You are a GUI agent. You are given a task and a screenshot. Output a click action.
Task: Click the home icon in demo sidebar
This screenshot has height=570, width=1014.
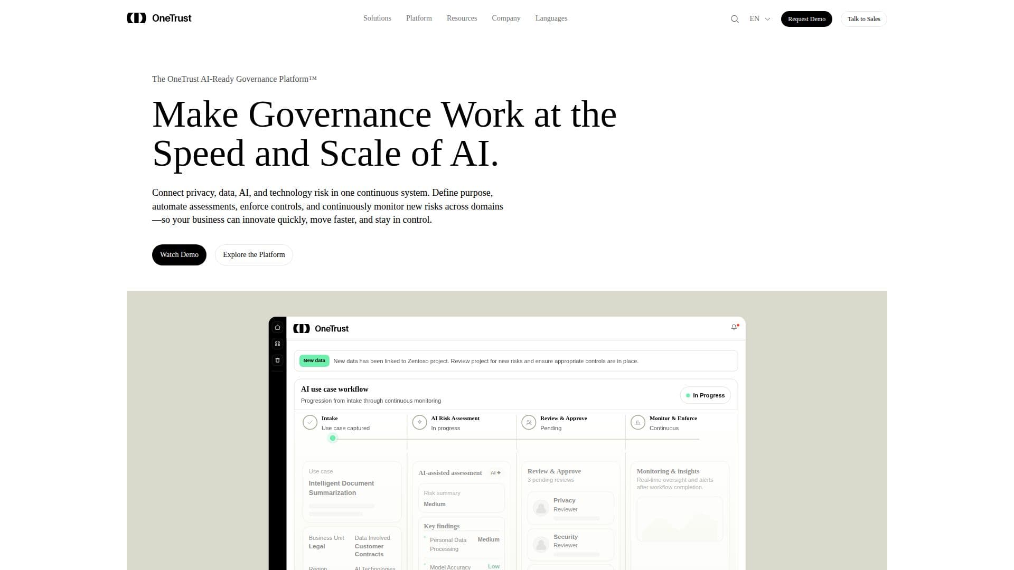click(277, 327)
